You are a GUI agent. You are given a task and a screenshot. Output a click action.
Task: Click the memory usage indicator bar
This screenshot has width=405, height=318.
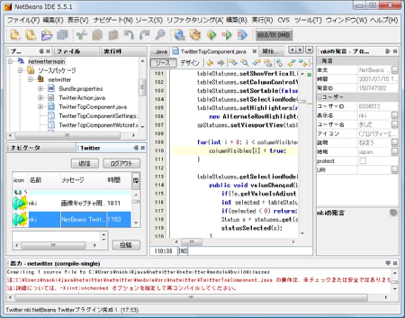coord(273,35)
